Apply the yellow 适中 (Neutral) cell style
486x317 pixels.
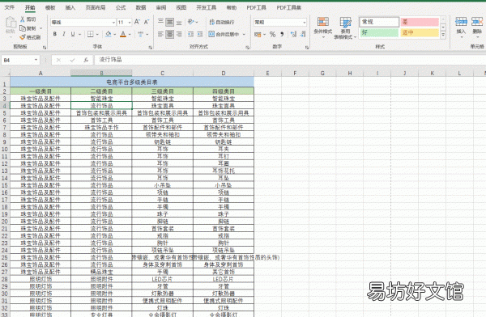(420, 32)
